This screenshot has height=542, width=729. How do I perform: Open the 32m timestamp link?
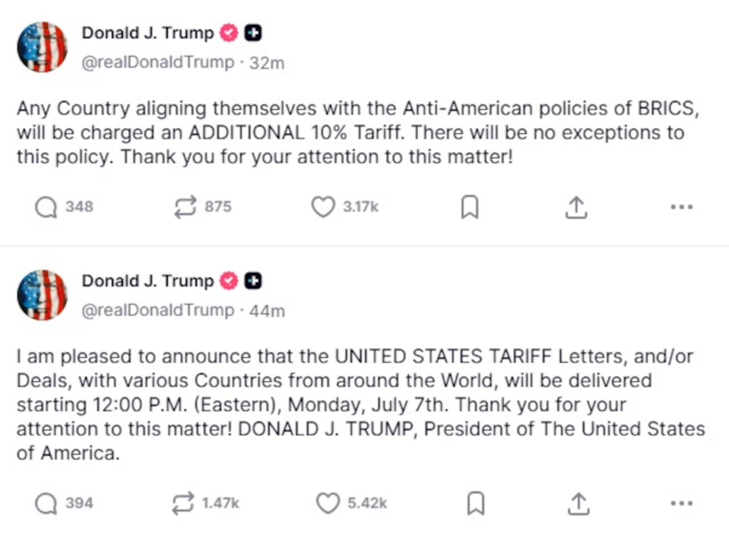[x=267, y=63]
